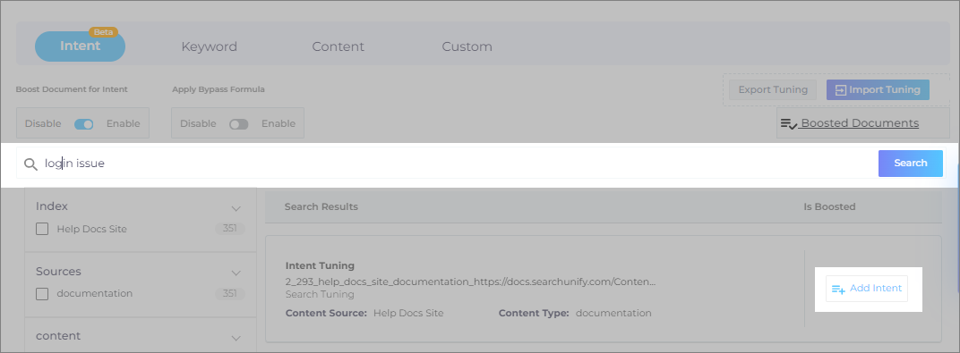Click the Boosted Documents list icon
The width and height of the screenshot is (960, 353).
(789, 124)
